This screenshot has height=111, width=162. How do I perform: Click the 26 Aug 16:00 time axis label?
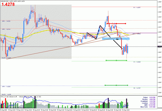pyautogui.click(x=36, y=110)
